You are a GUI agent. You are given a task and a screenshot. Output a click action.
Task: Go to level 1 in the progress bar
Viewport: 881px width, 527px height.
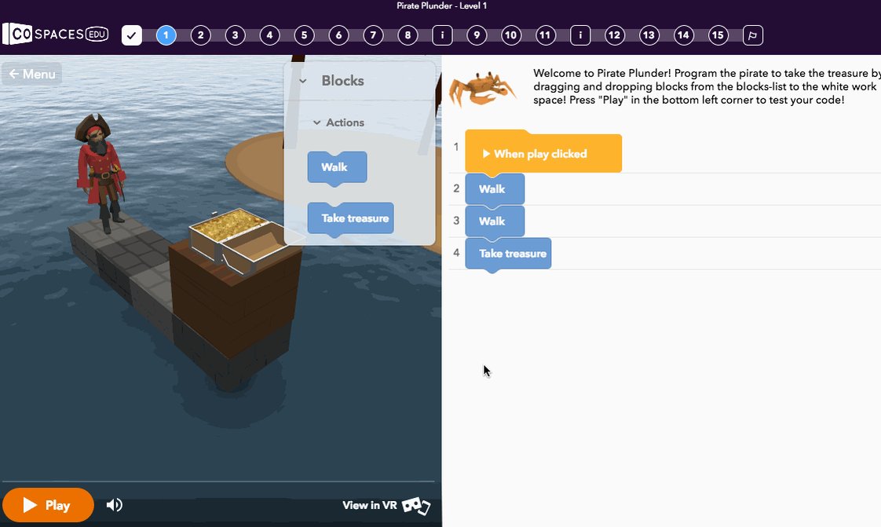tap(166, 35)
